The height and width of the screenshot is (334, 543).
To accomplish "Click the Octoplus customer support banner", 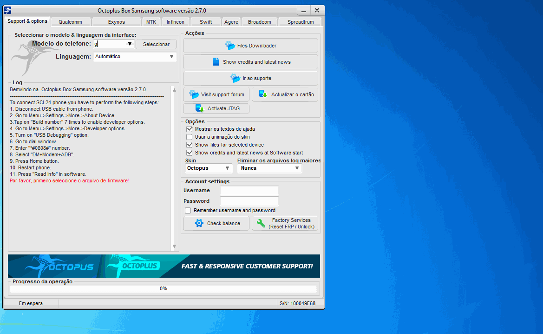I will [164, 266].
